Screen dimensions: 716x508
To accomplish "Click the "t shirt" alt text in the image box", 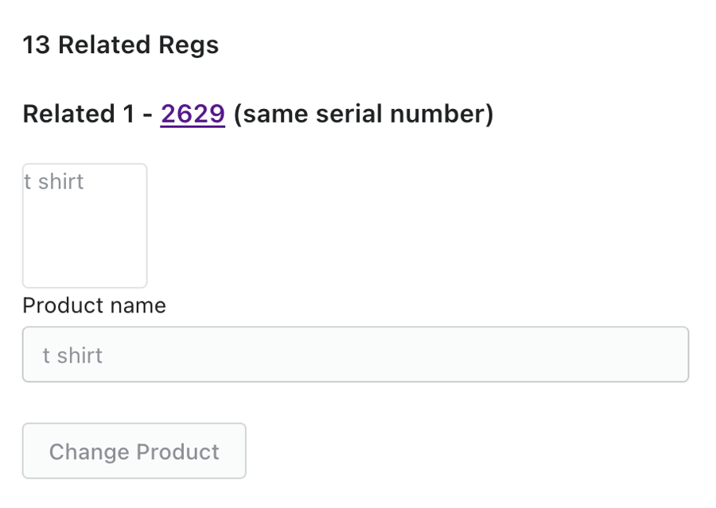I will 53,182.
